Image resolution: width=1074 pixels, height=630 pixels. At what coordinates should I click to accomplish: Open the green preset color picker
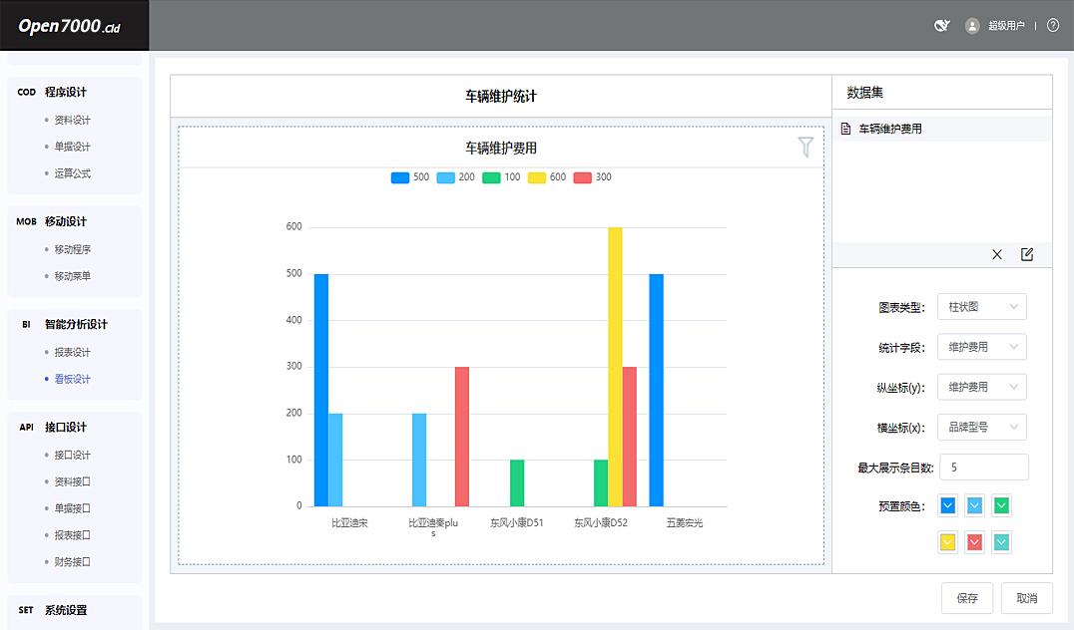click(x=1001, y=505)
